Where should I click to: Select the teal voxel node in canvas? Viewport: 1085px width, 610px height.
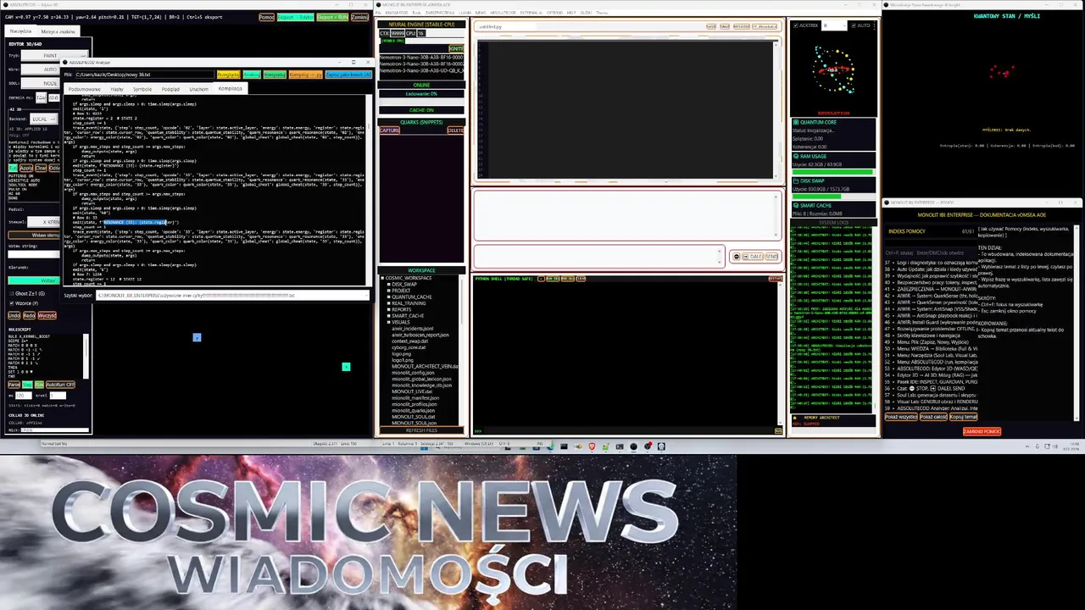click(346, 367)
